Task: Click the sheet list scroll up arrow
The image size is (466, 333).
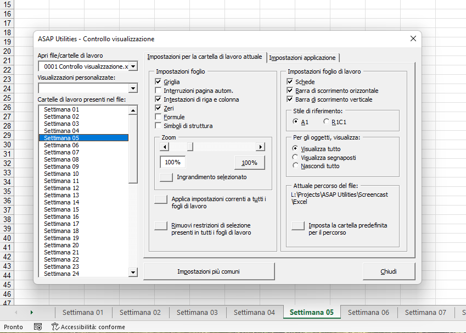Action: (133, 110)
